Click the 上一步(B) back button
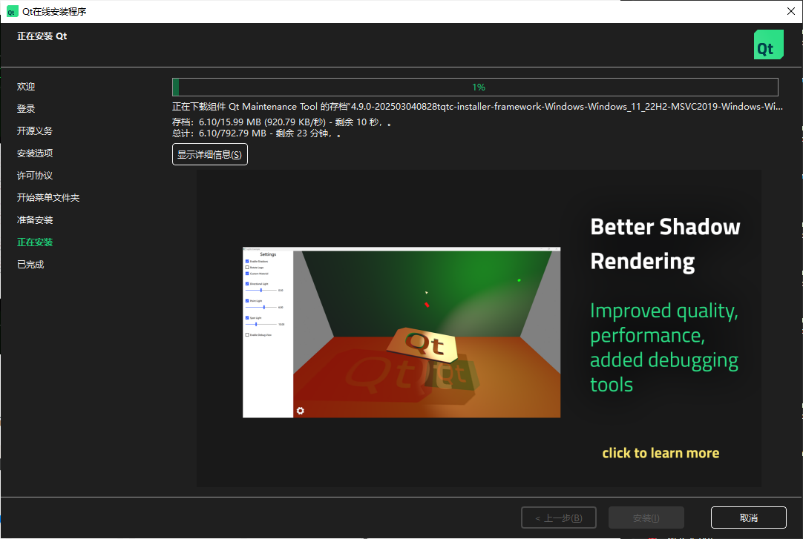The height and width of the screenshot is (539, 803). (559, 517)
